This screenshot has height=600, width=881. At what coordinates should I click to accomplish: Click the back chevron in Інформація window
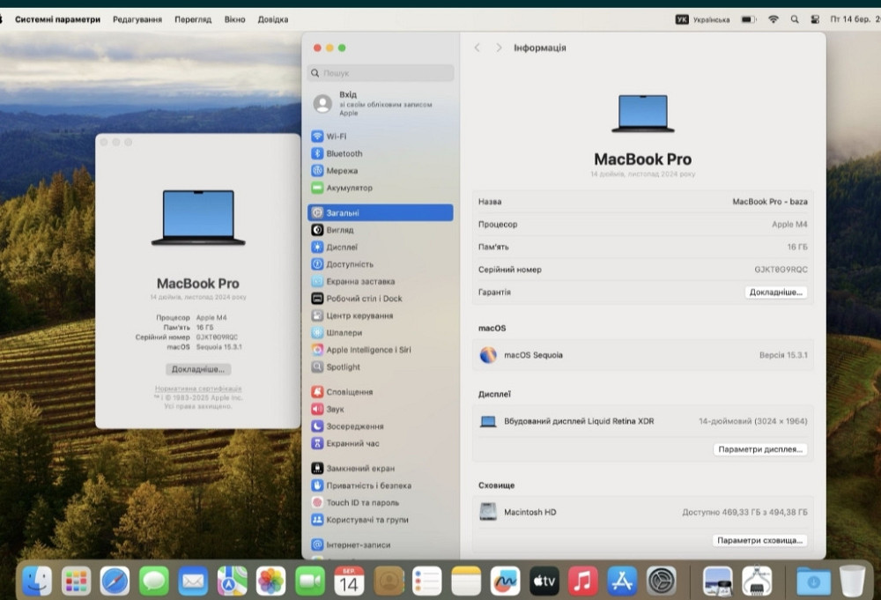(x=477, y=48)
